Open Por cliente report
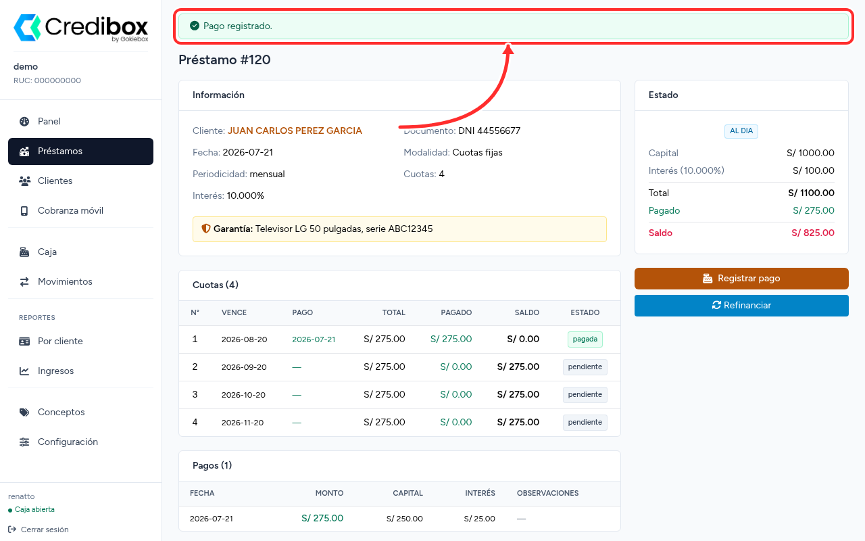The image size is (865, 541). pos(80,342)
